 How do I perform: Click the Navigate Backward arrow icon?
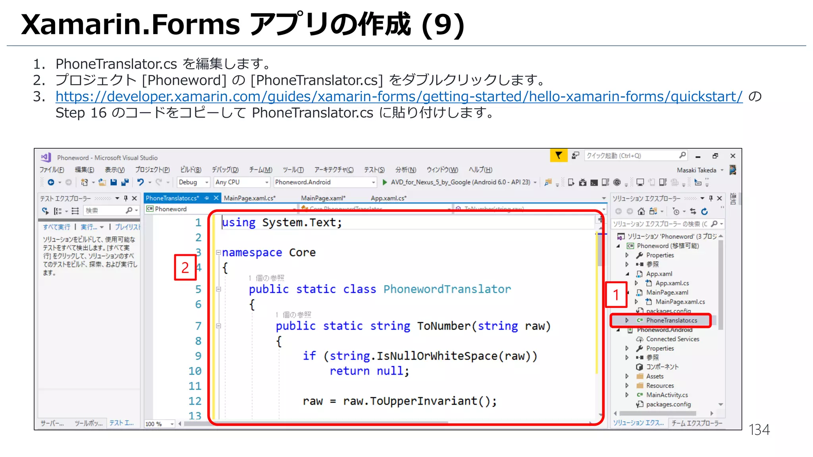pos(51,182)
